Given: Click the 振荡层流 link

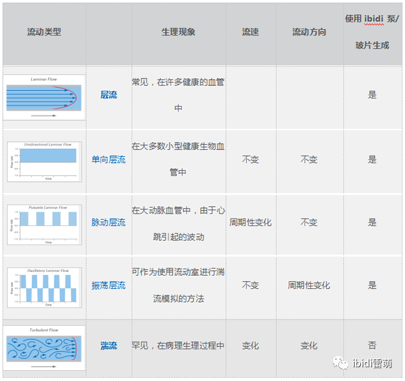Looking at the screenshot, I should click(x=108, y=285).
